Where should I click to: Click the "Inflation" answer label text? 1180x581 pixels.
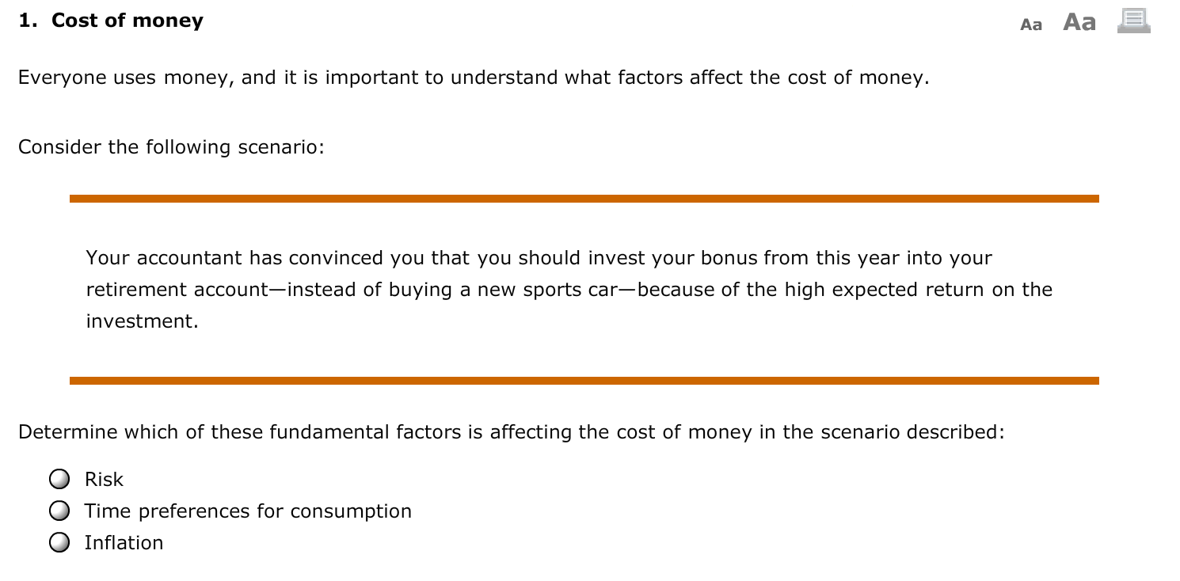click(x=124, y=542)
